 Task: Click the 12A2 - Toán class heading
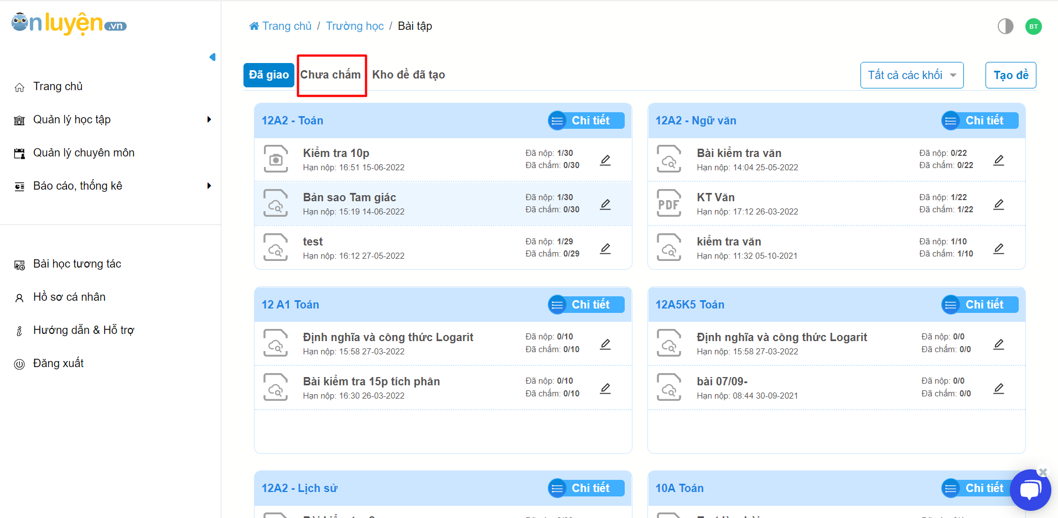click(x=292, y=121)
